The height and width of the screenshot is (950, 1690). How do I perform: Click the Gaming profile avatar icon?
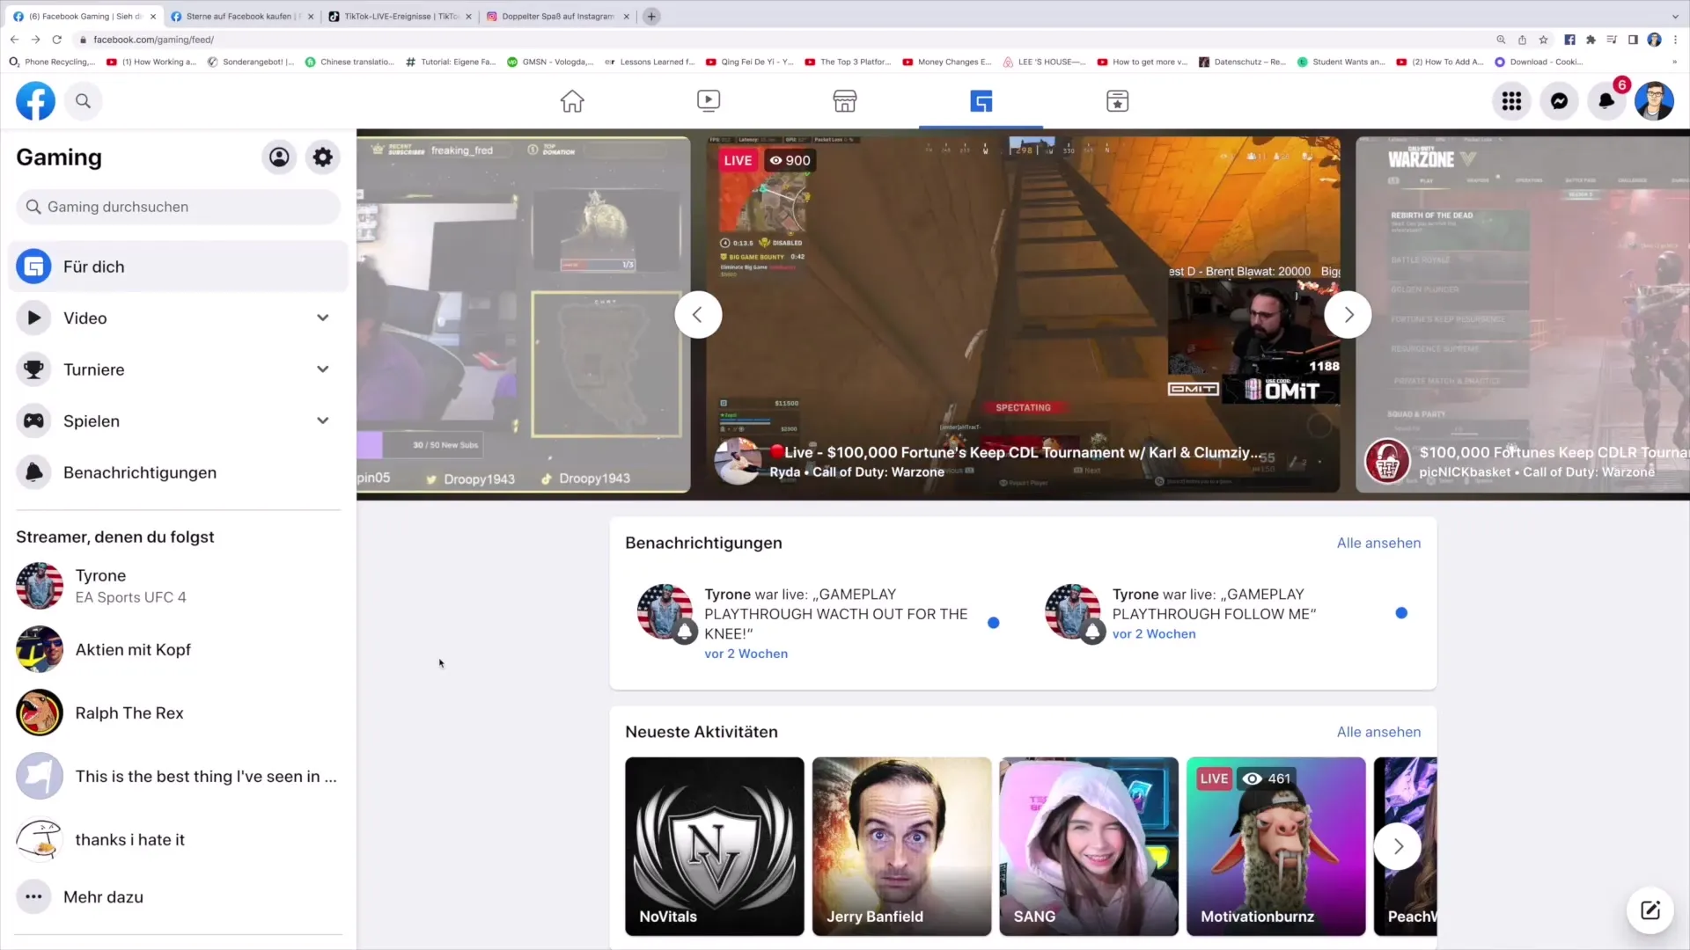[x=279, y=157]
